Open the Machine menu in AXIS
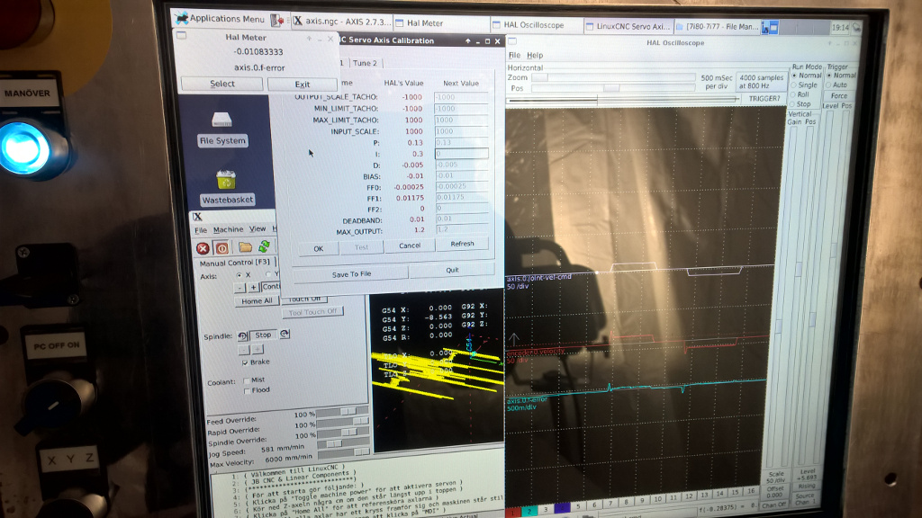The width and height of the screenshot is (922, 518). click(x=228, y=229)
